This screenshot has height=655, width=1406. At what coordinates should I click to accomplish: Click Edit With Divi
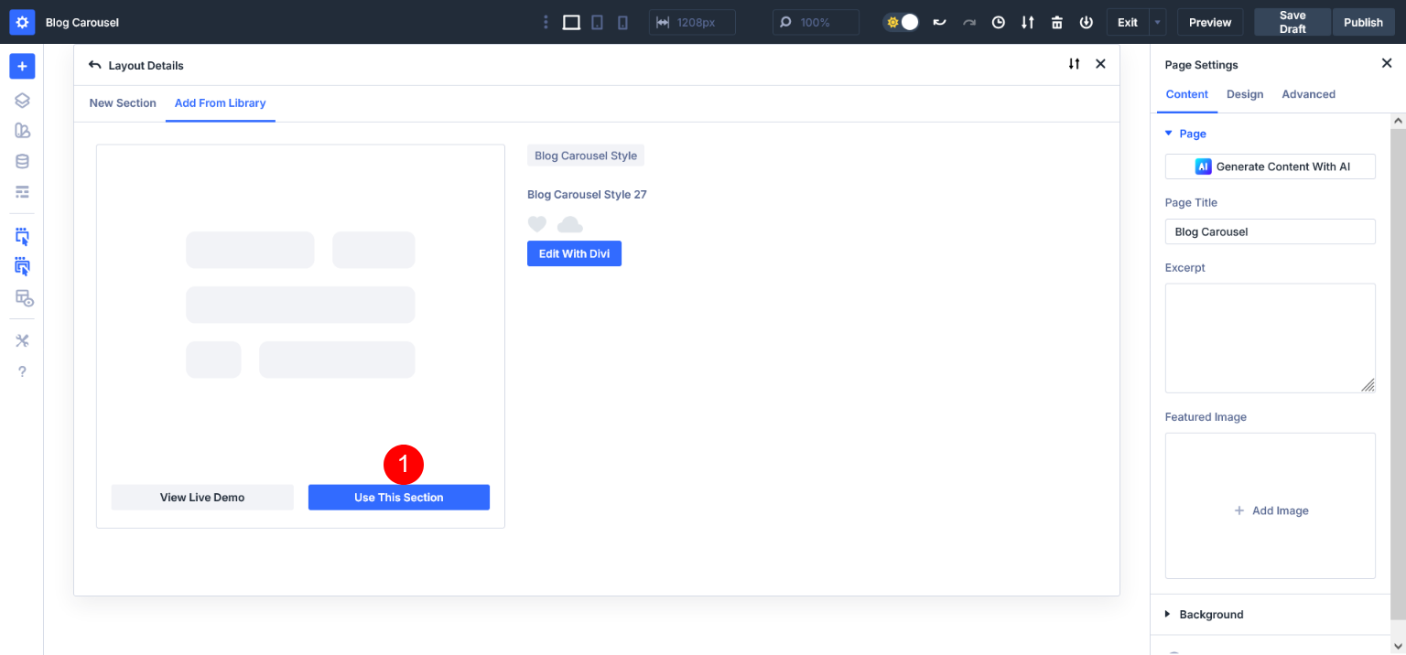pos(574,253)
